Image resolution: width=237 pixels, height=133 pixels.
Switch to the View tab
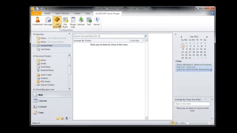88,13
